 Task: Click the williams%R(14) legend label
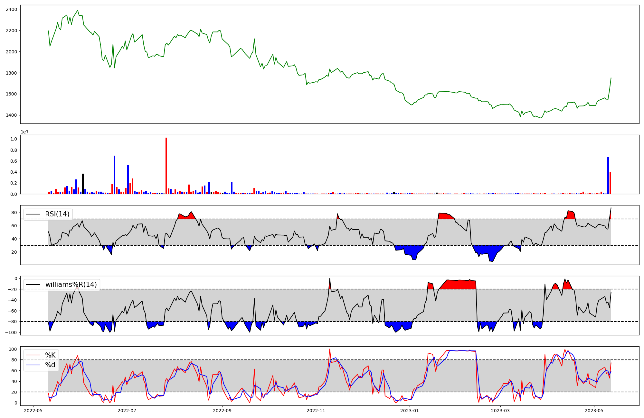[x=71, y=285]
